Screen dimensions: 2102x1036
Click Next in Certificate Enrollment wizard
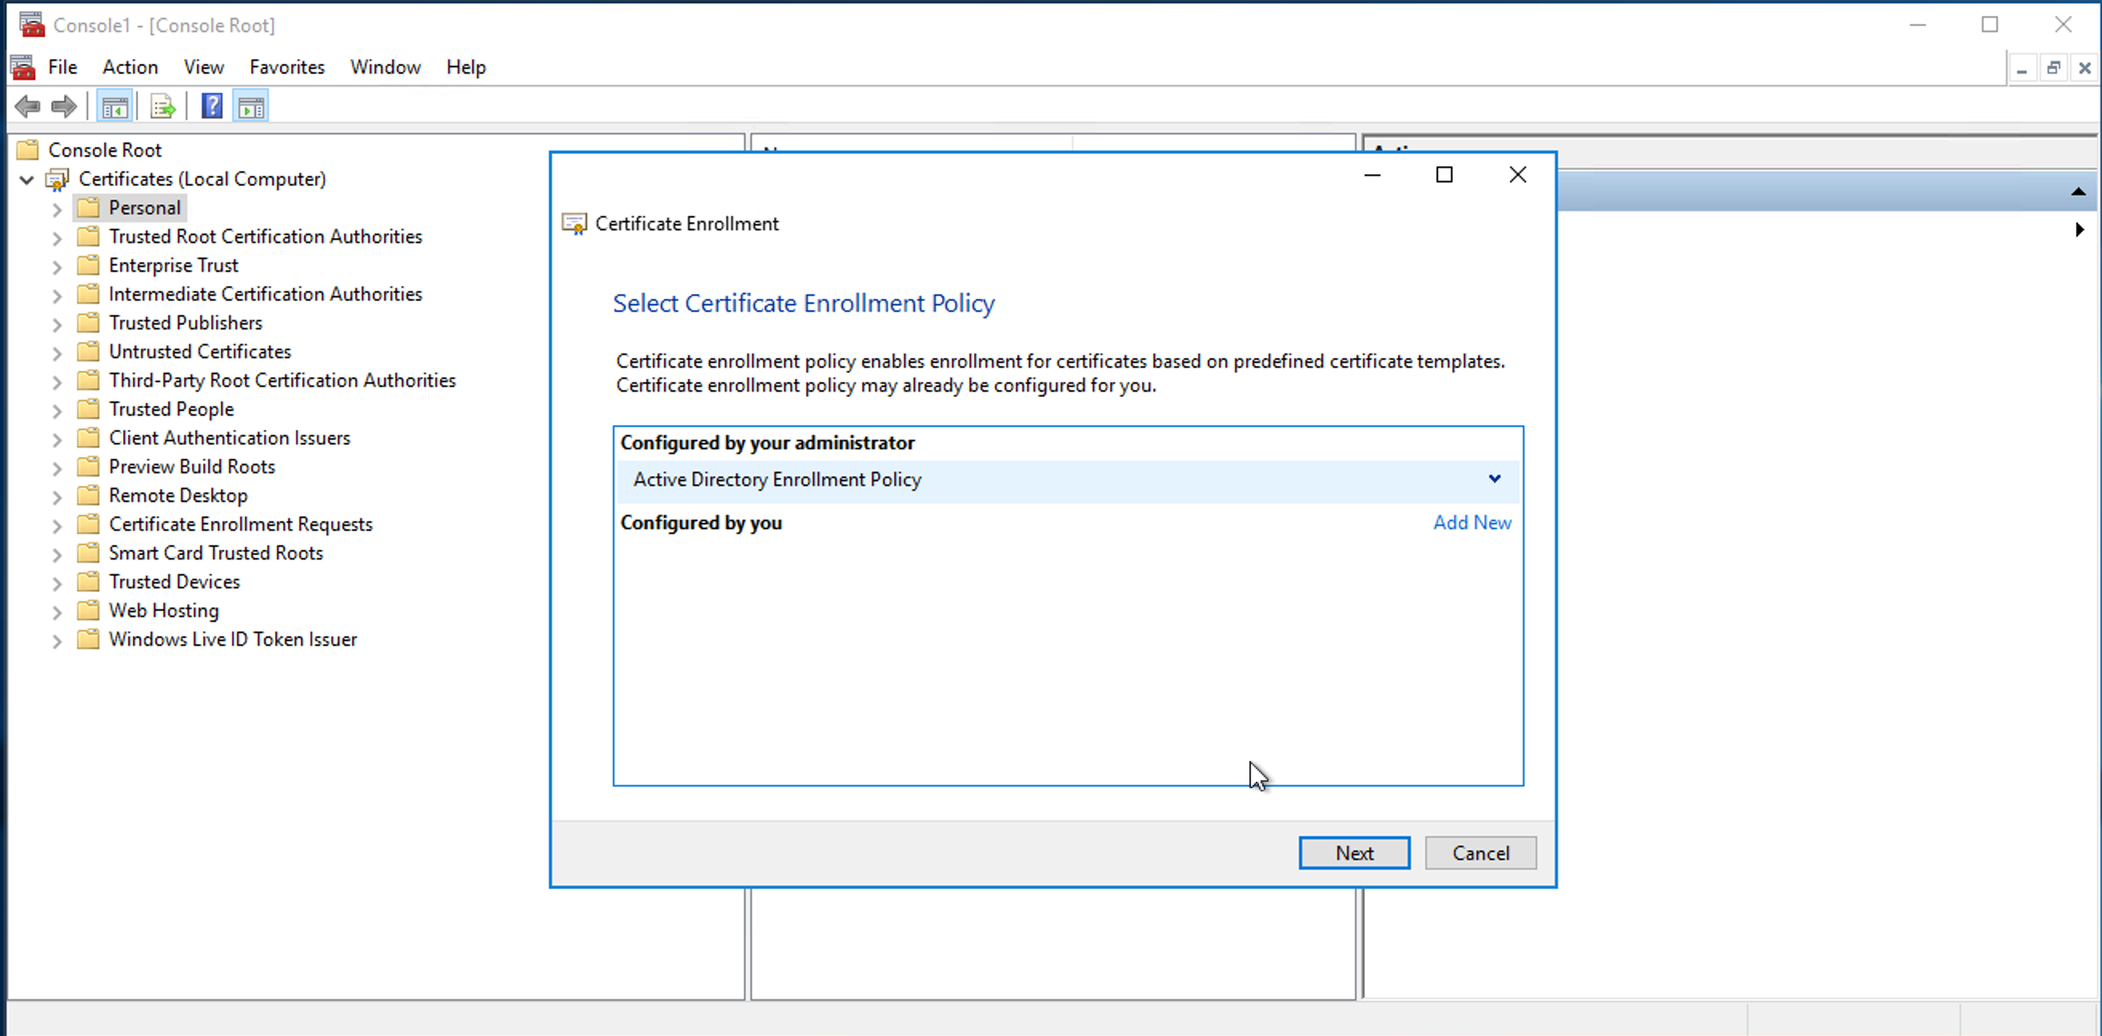point(1353,852)
